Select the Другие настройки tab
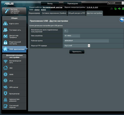124x115 pixels. pyautogui.click(x=95, y=13)
